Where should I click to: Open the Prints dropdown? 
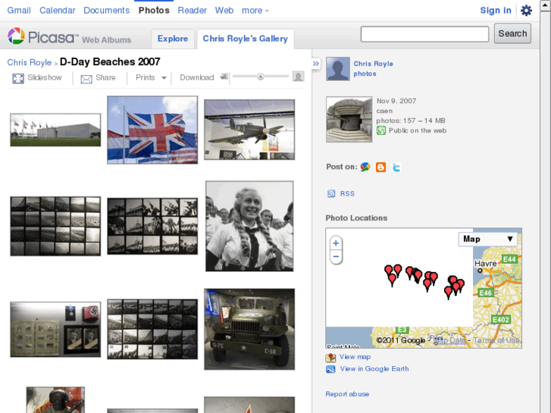151,78
